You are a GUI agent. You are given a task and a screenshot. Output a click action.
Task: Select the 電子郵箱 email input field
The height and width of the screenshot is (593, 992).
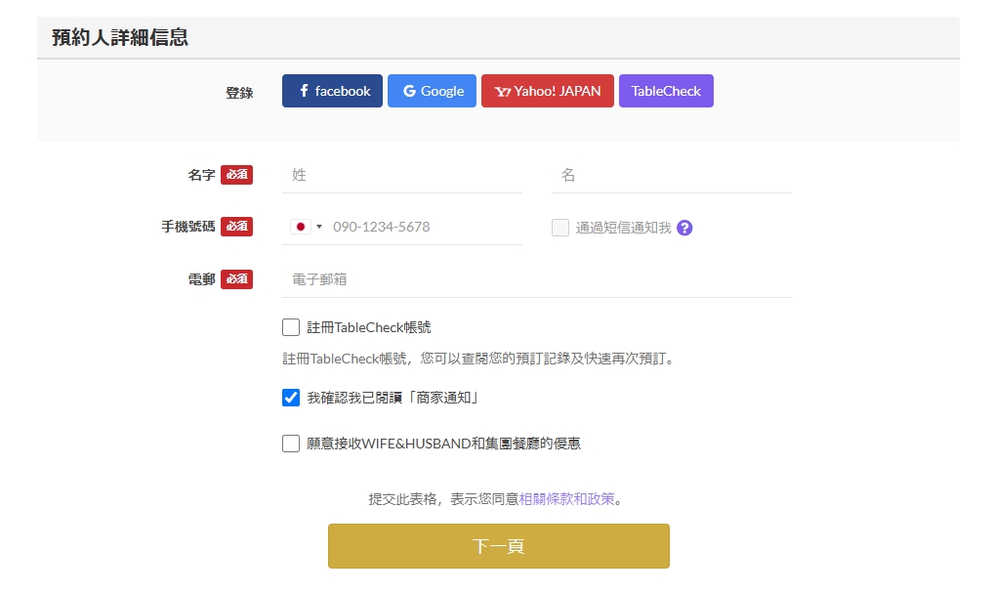pos(536,279)
